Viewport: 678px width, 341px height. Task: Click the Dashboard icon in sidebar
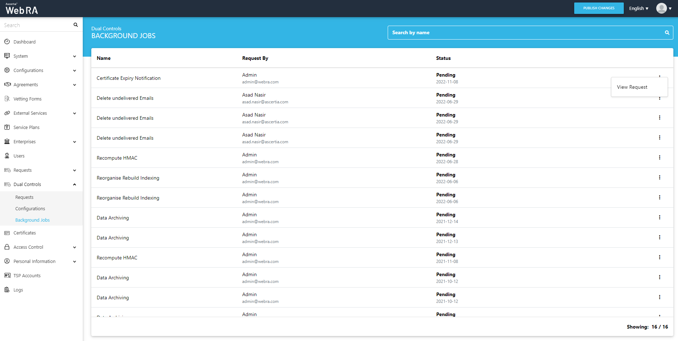coord(7,42)
